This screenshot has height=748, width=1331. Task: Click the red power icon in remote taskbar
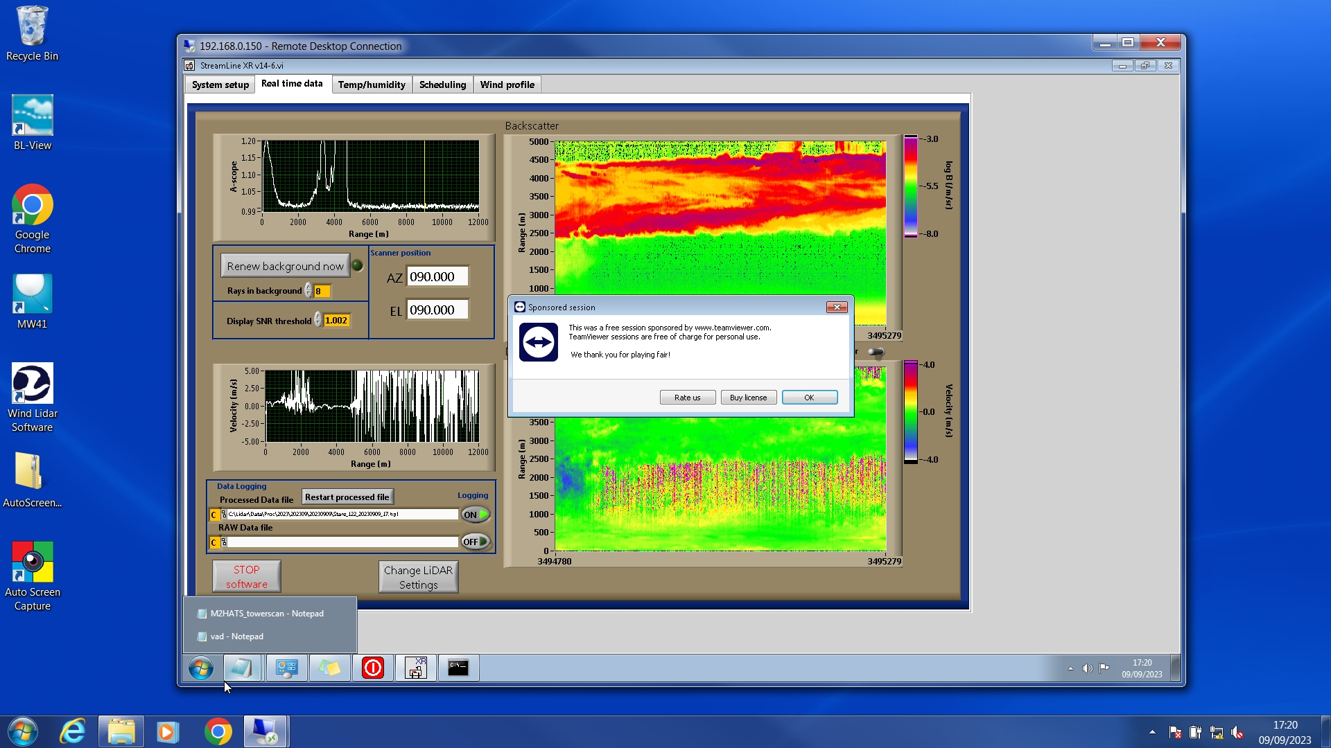373,668
